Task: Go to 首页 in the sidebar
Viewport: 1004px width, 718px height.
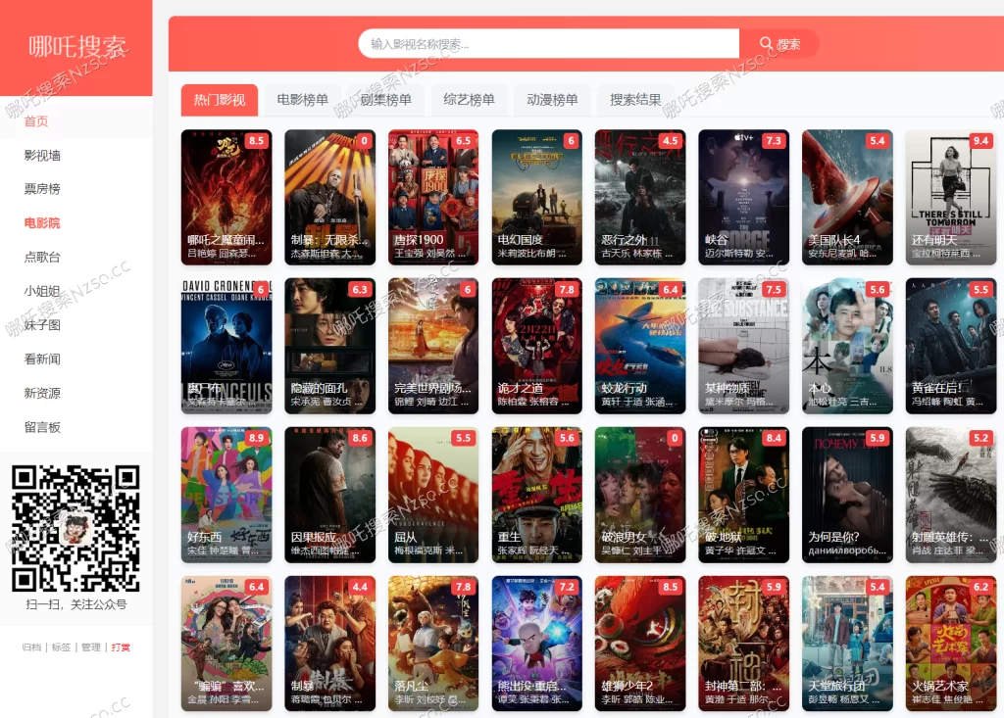Action: tap(36, 121)
